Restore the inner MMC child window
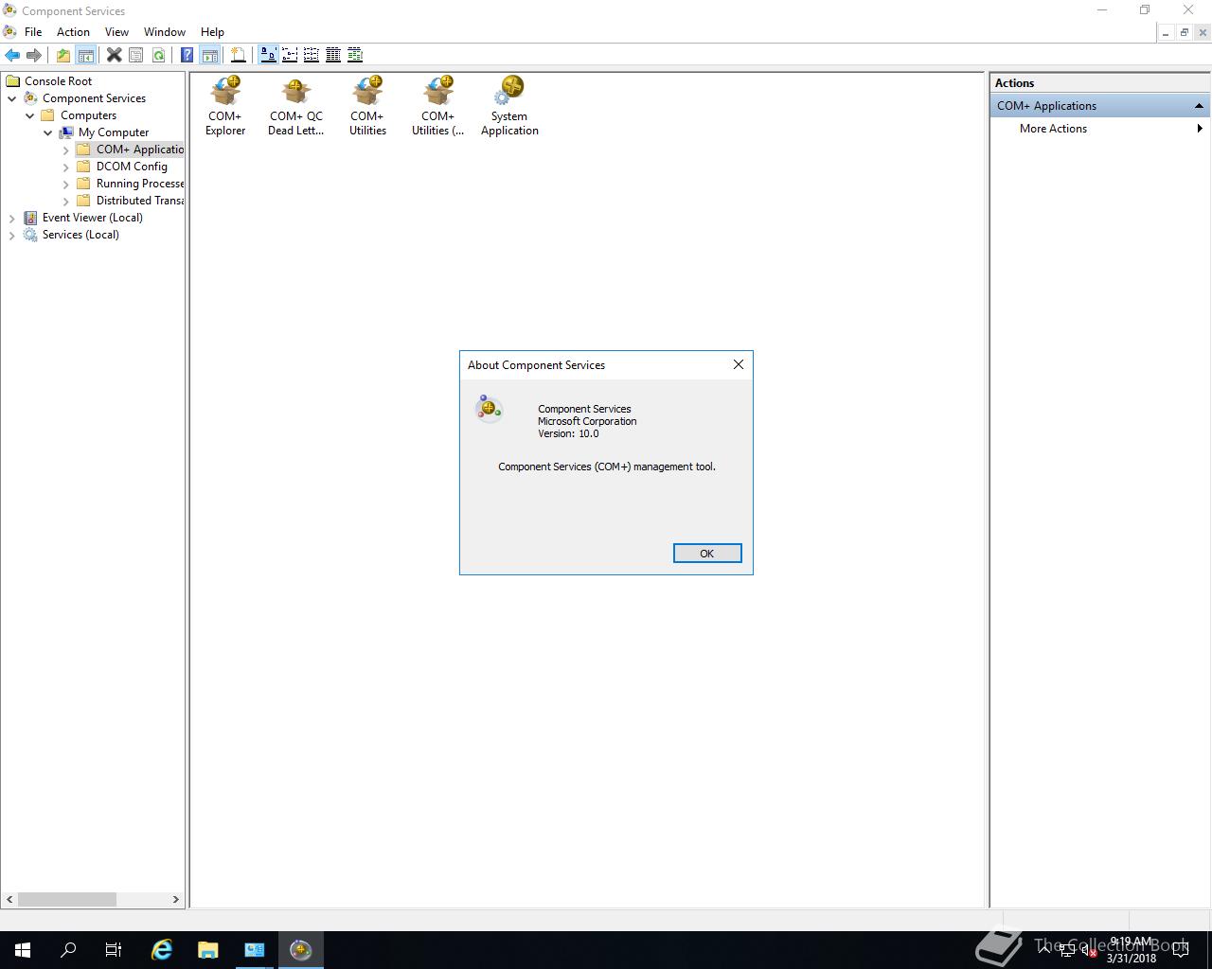This screenshot has width=1212, height=969. 1184,32
